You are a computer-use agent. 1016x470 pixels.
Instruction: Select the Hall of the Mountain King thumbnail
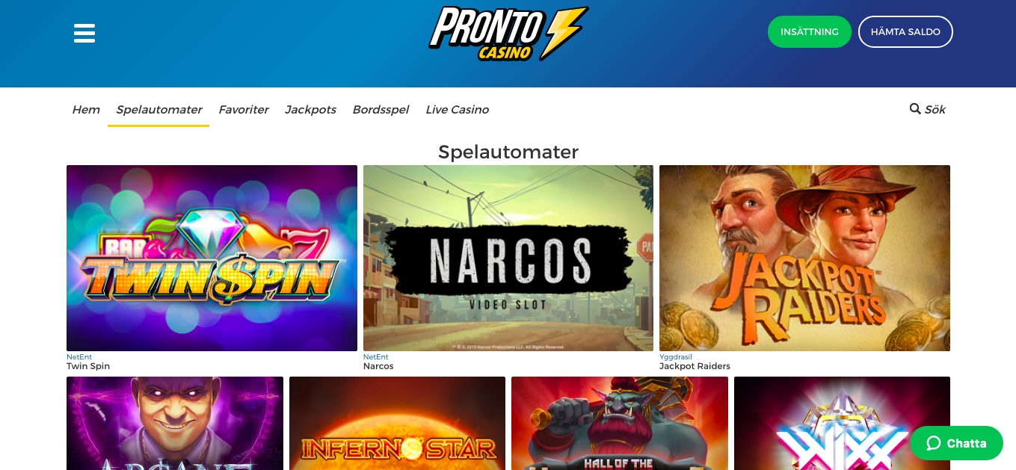click(x=620, y=423)
